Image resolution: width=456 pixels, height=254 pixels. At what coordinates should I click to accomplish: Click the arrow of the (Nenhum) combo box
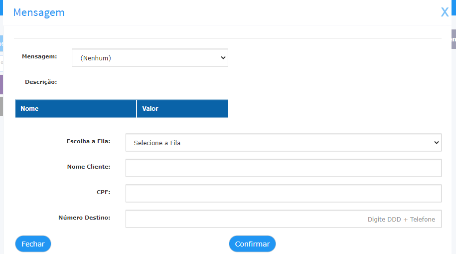(x=223, y=58)
